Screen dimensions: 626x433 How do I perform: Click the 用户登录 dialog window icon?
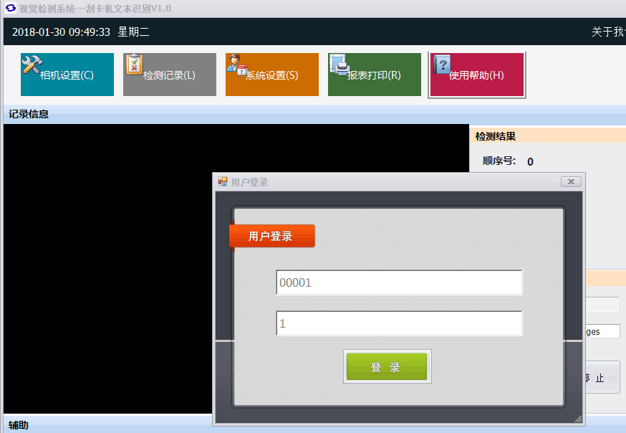(x=223, y=182)
